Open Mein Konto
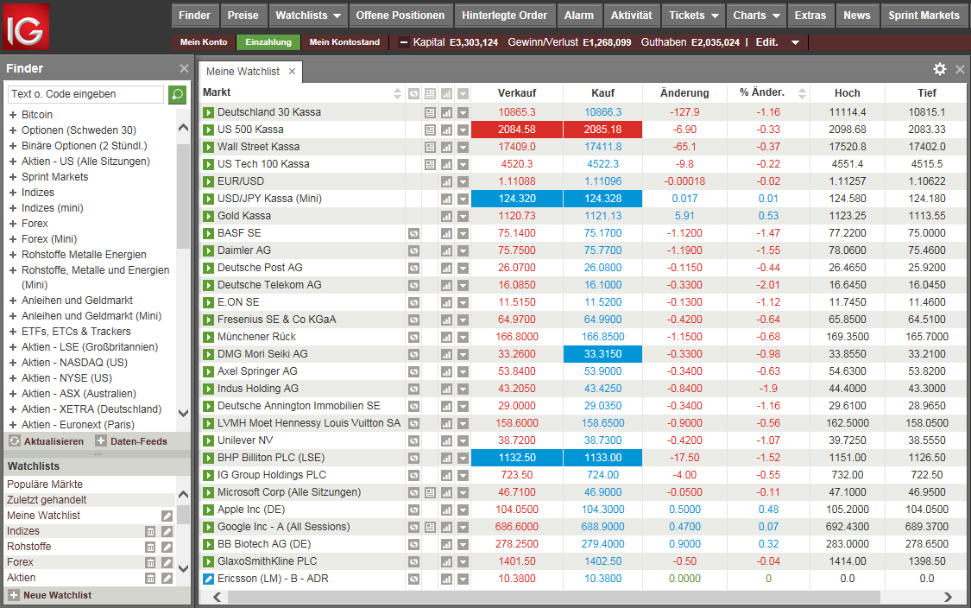This screenshot has height=608, width=971. tap(204, 42)
